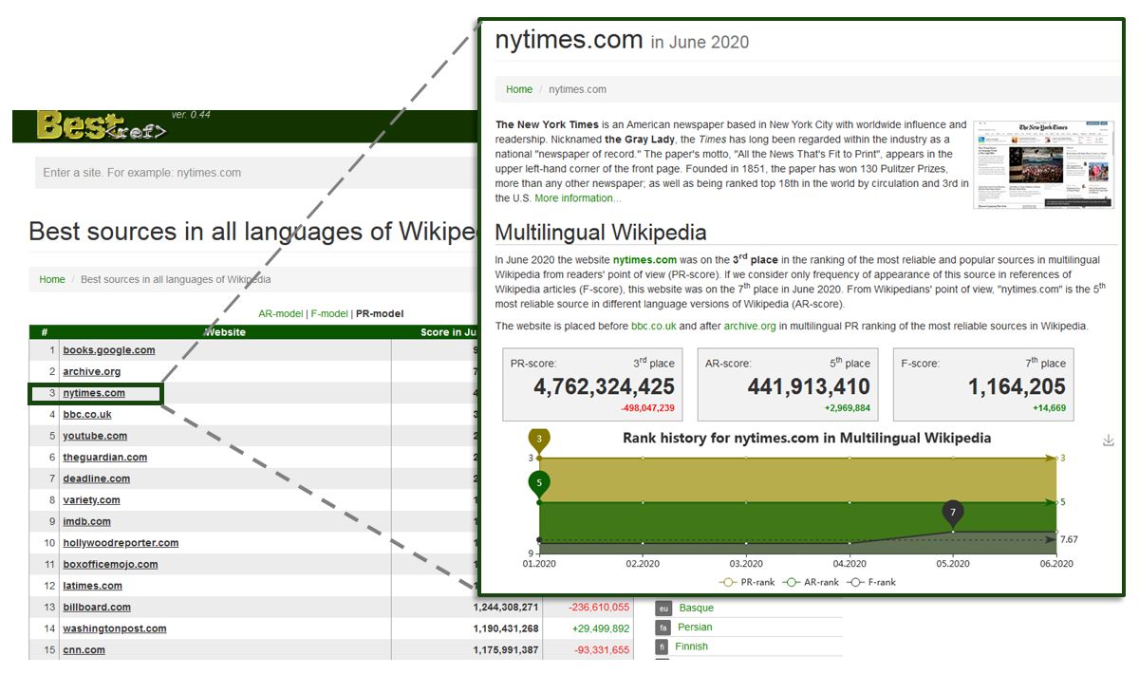
Task: Select the Finnish language link
Action: pos(692,647)
